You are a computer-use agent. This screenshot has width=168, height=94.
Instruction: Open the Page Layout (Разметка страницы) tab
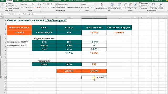click(x=27, y=1)
